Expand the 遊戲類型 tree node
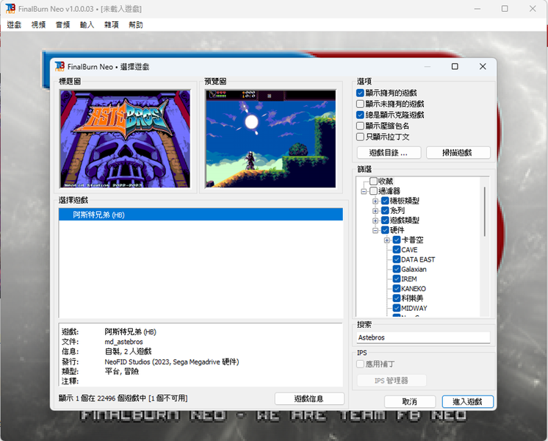The width and height of the screenshot is (548, 441). [x=375, y=220]
